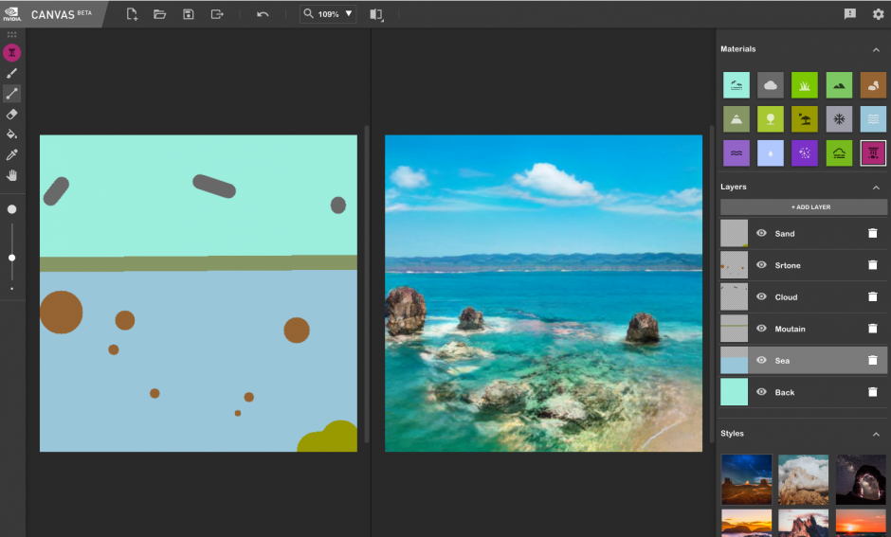
Task: Delete the Cloud layer
Action: [872, 296]
